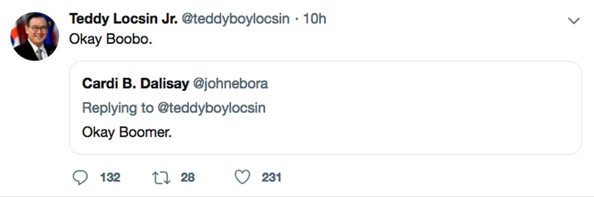Open the quoted text Okay Boomer.
This screenshot has width=594, height=197.
[x=127, y=133]
